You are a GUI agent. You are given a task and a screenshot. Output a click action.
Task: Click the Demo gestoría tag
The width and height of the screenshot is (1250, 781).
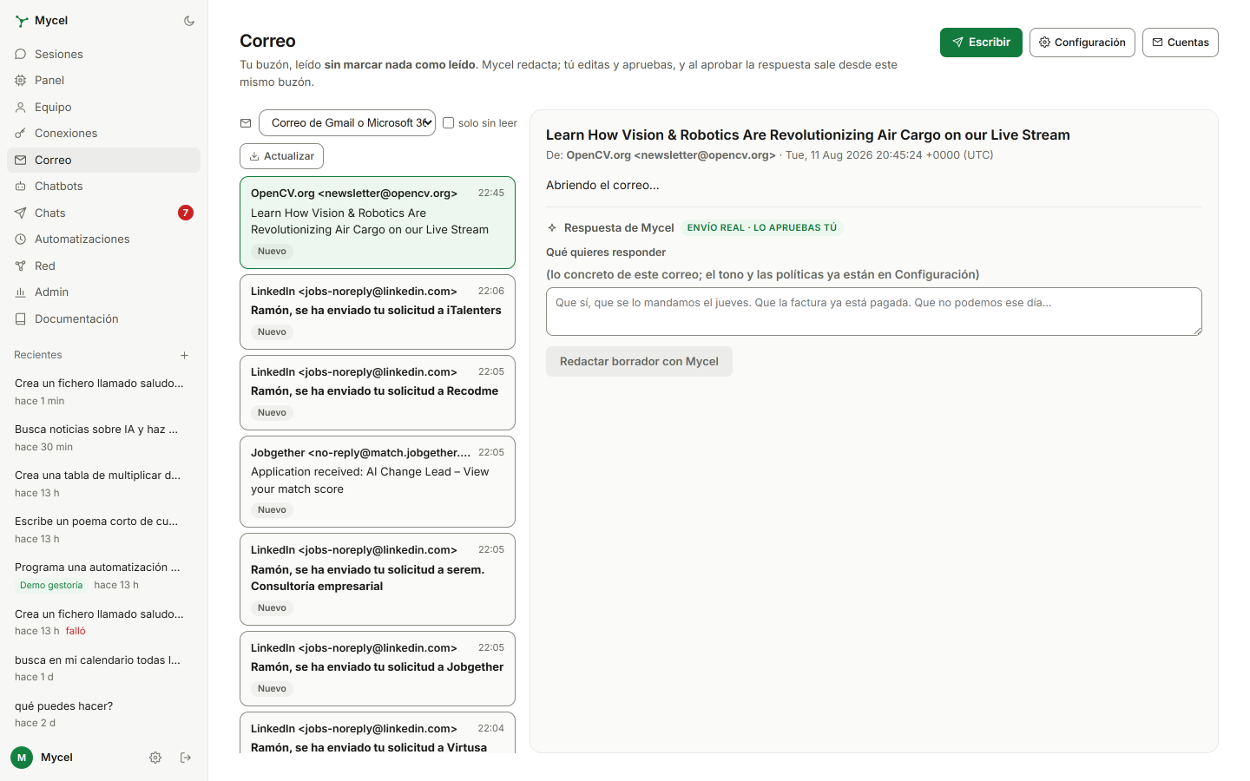51,585
